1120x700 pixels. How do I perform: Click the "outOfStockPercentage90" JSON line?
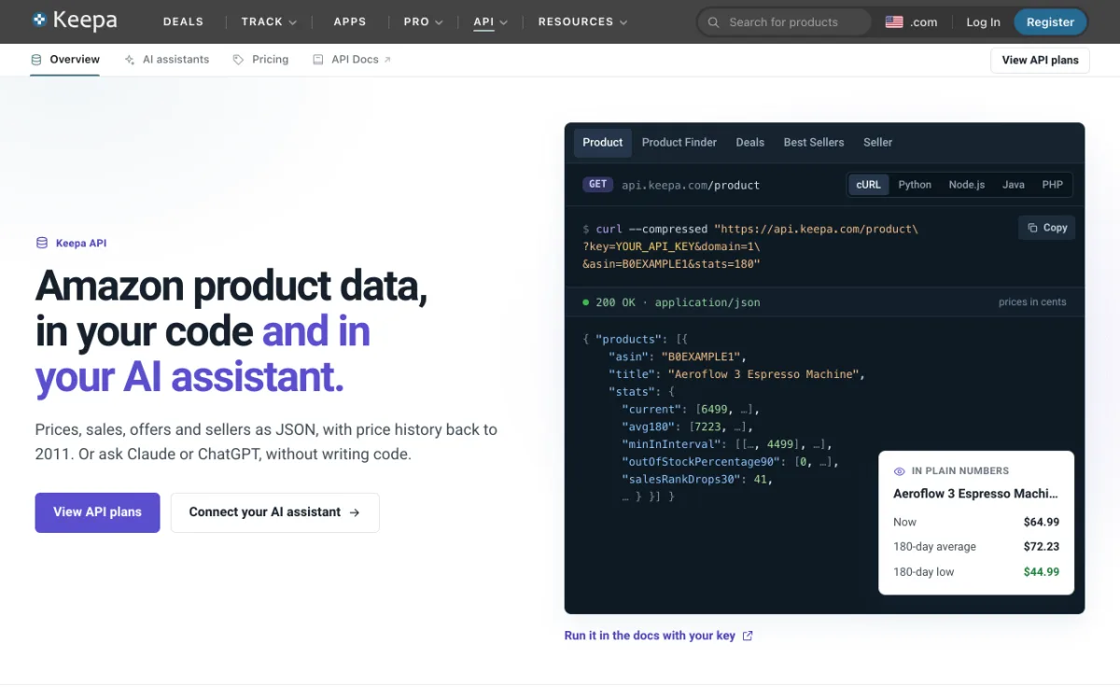731,463
